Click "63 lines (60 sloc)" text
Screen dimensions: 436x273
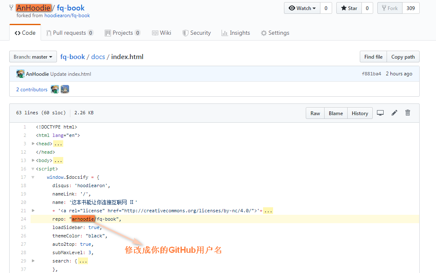click(41, 113)
